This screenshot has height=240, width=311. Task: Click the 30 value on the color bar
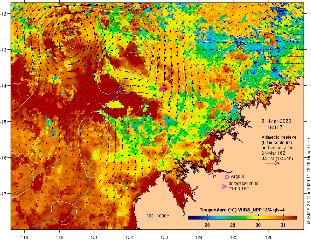coord(258,225)
